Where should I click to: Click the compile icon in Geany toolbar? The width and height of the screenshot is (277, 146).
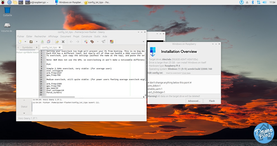click(x=86, y=41)
